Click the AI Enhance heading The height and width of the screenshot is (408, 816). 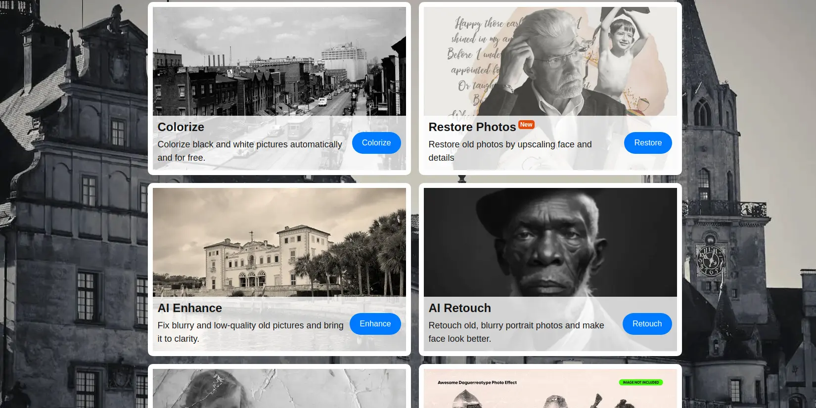[x=190, y=308]
